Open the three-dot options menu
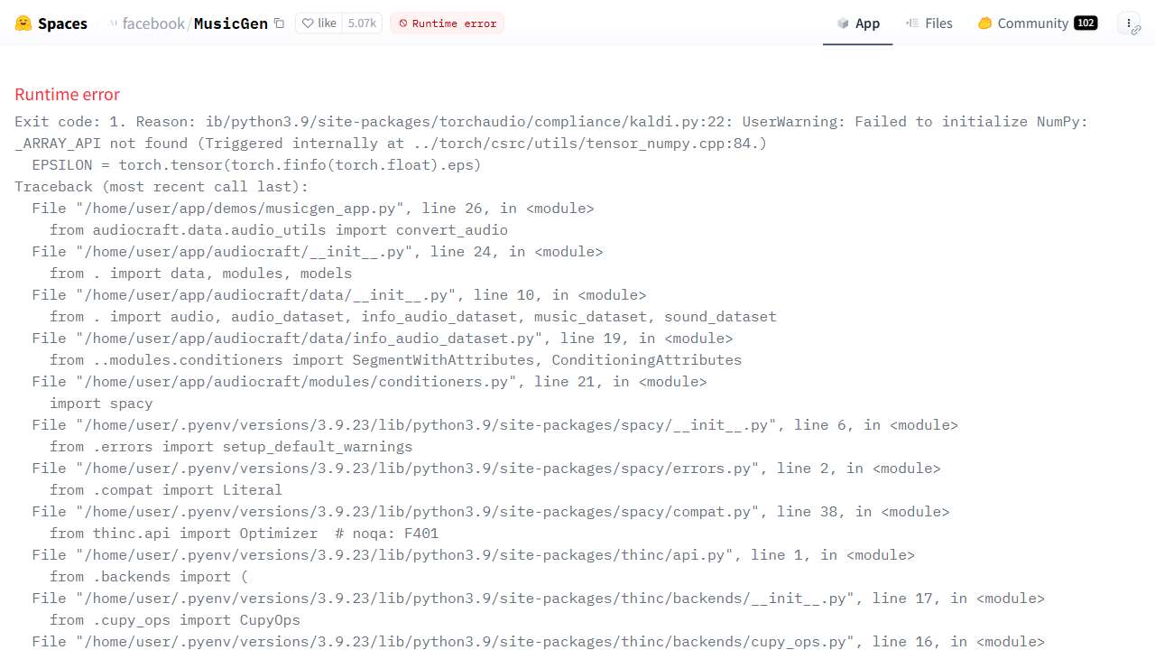Viewport: 1155px width, 650px height. pyautogui.click(x=1128, y=23)
